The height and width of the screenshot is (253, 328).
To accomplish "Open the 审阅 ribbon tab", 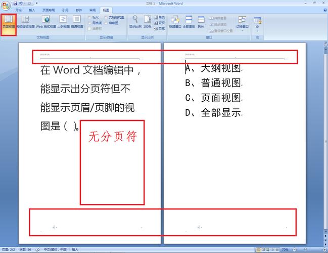I will tap(92, 10).
